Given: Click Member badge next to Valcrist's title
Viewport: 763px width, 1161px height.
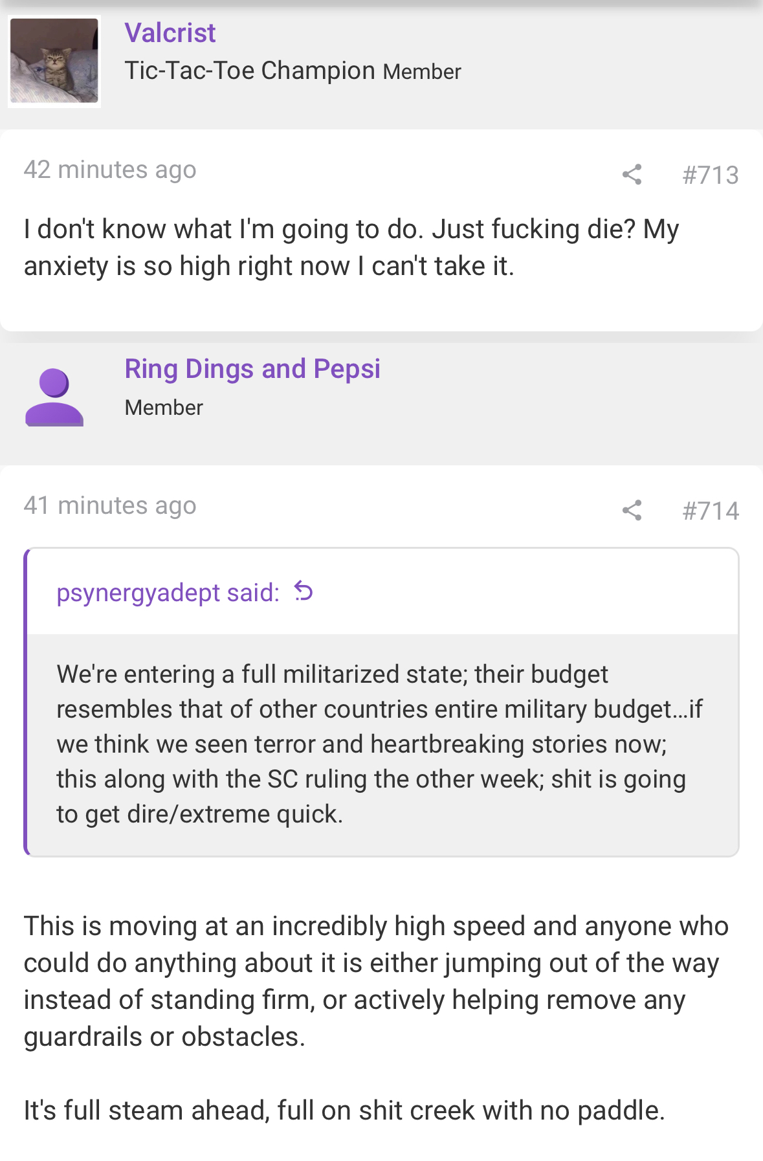Looking at the screenshot, I should click(x=422, y=72).
